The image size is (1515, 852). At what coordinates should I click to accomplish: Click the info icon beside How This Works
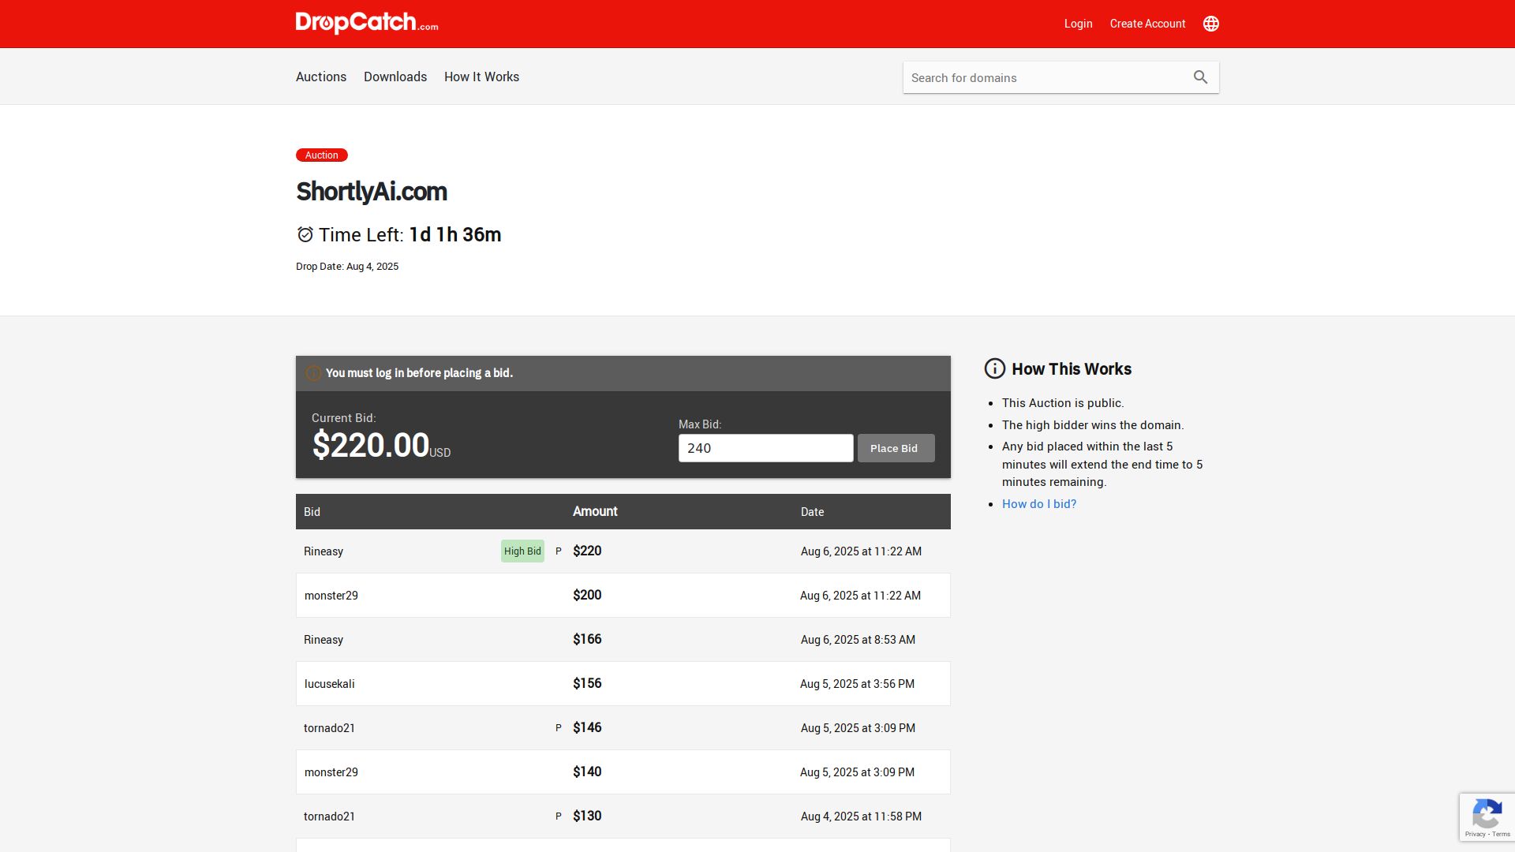pyautogui.click(x=994, y=368)
